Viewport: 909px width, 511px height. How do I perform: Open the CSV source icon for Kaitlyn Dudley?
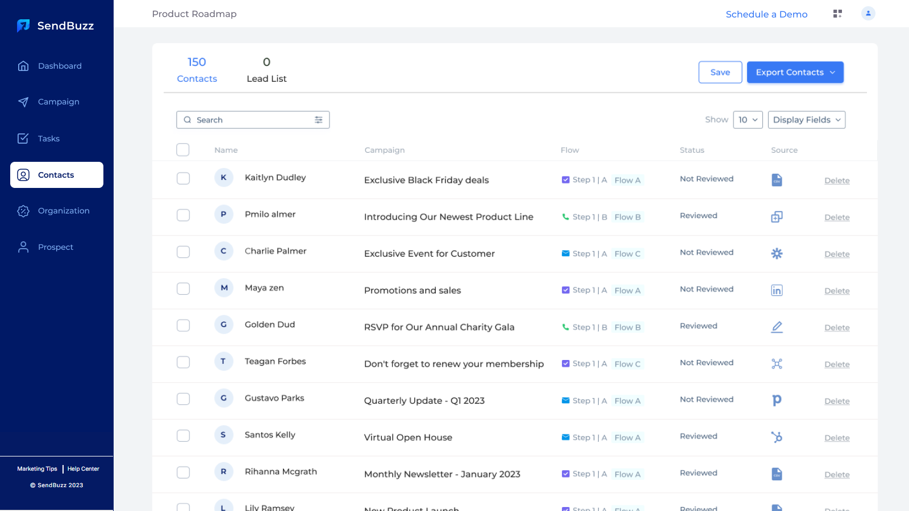click(777, 179)
